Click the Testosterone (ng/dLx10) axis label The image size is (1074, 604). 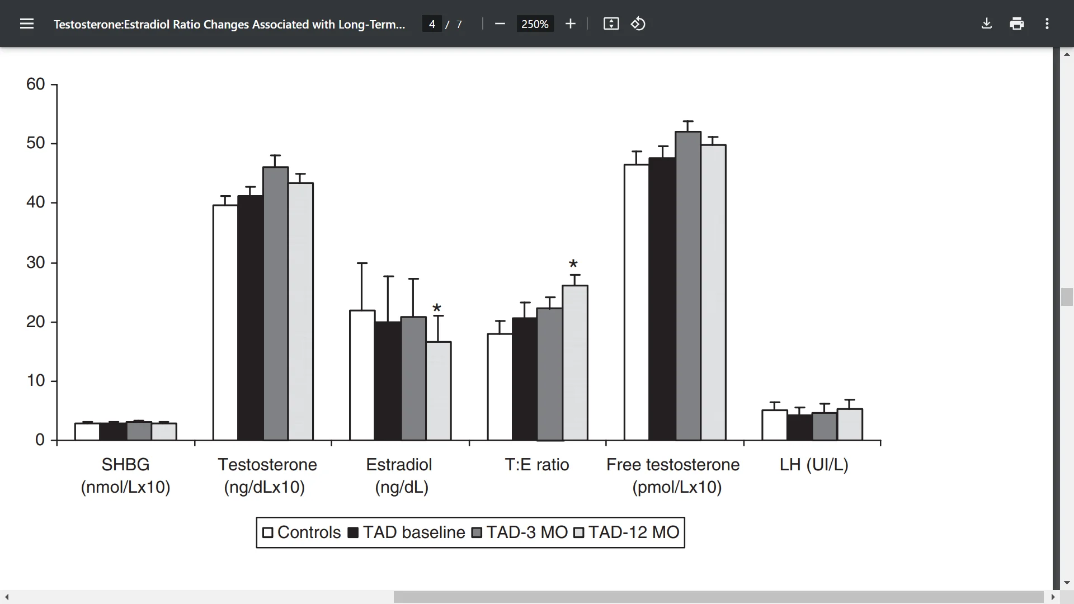click(267, 475)
